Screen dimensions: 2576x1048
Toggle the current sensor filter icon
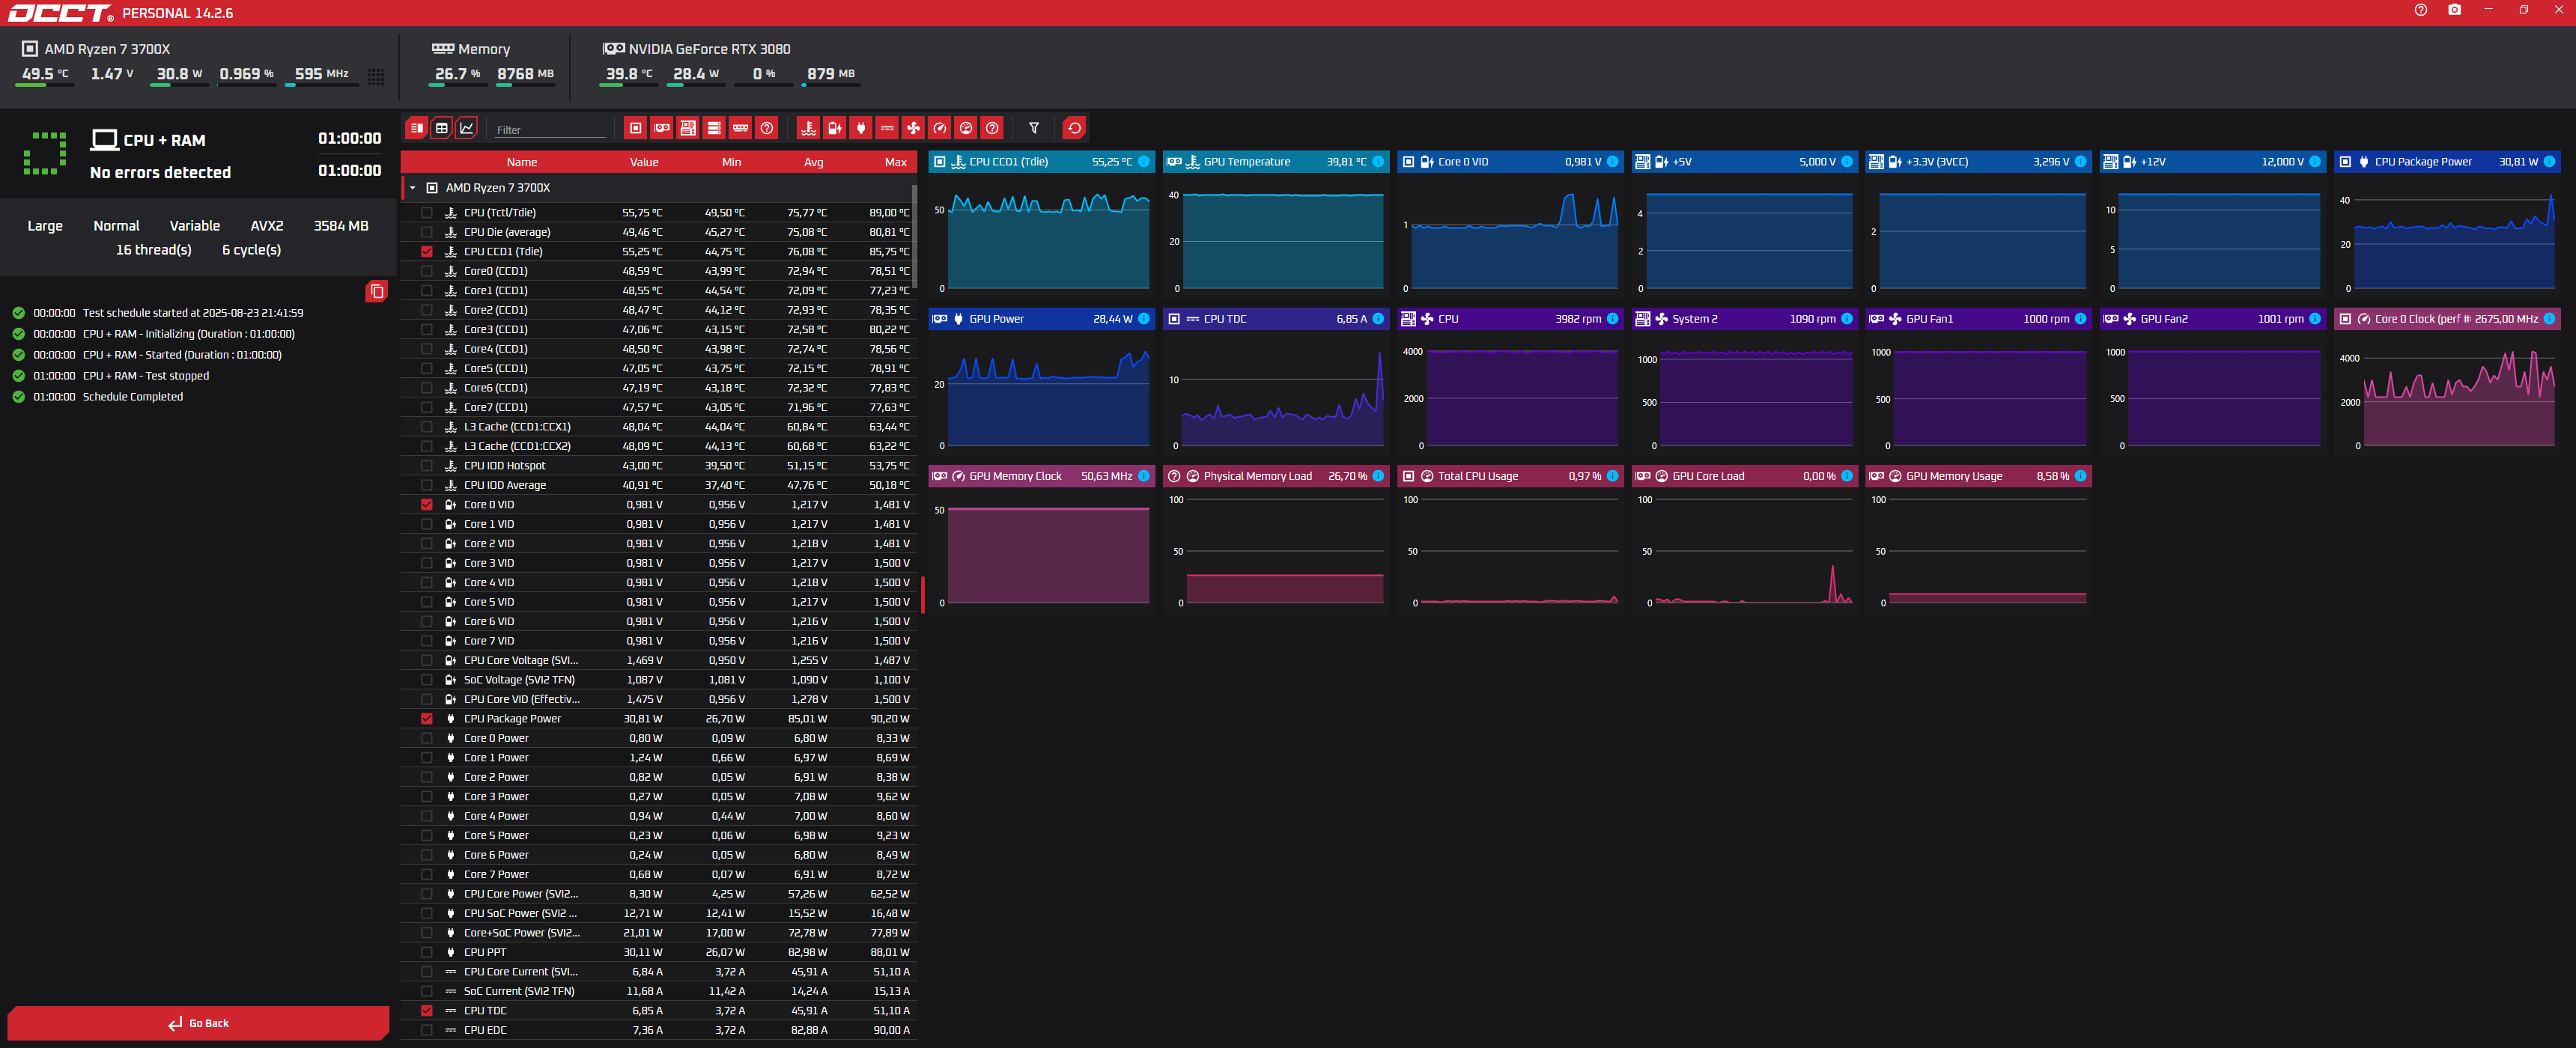(x=887, y=128)
